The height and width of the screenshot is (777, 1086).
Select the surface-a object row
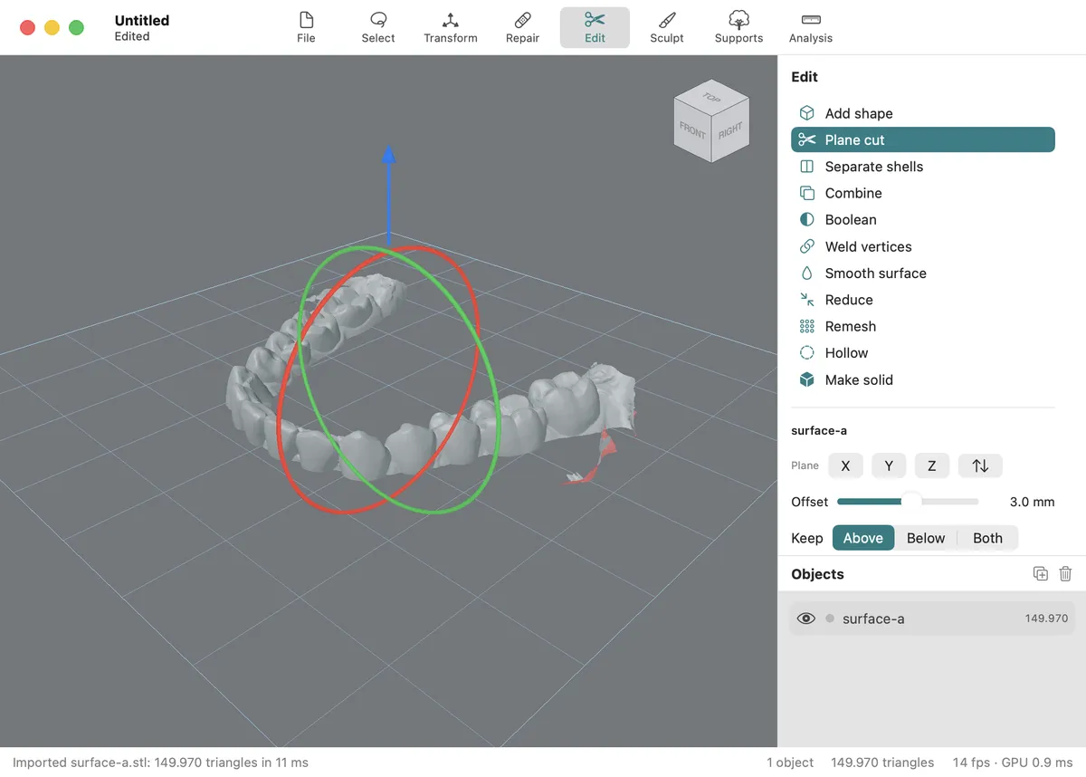click(932, 619)
